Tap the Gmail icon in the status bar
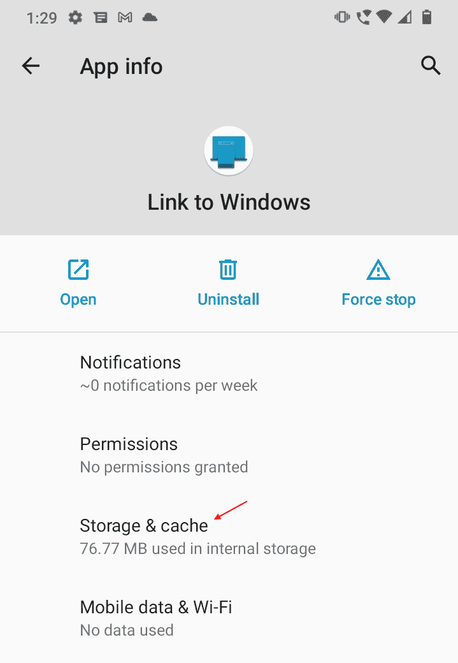This screenshot has width=458, height=663. (125, 17)
